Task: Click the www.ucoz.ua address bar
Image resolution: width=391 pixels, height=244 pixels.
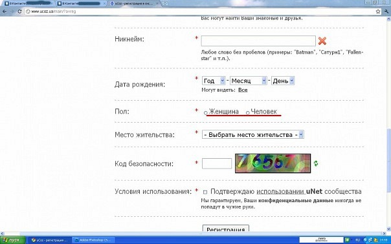Action: pos(199,12)
